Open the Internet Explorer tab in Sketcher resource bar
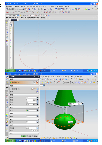 (7, 32)
